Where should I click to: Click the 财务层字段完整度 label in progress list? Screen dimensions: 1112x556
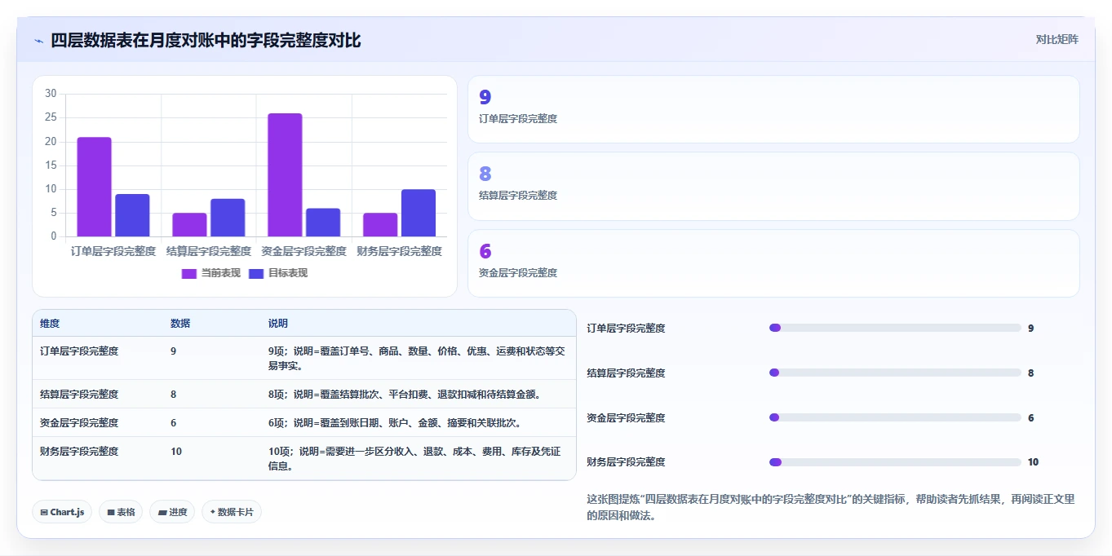click(627, 462)
